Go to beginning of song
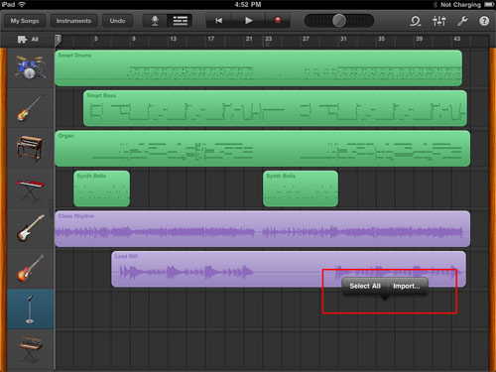The width and height of the screenshot is (496, 372). click(218, 21)
